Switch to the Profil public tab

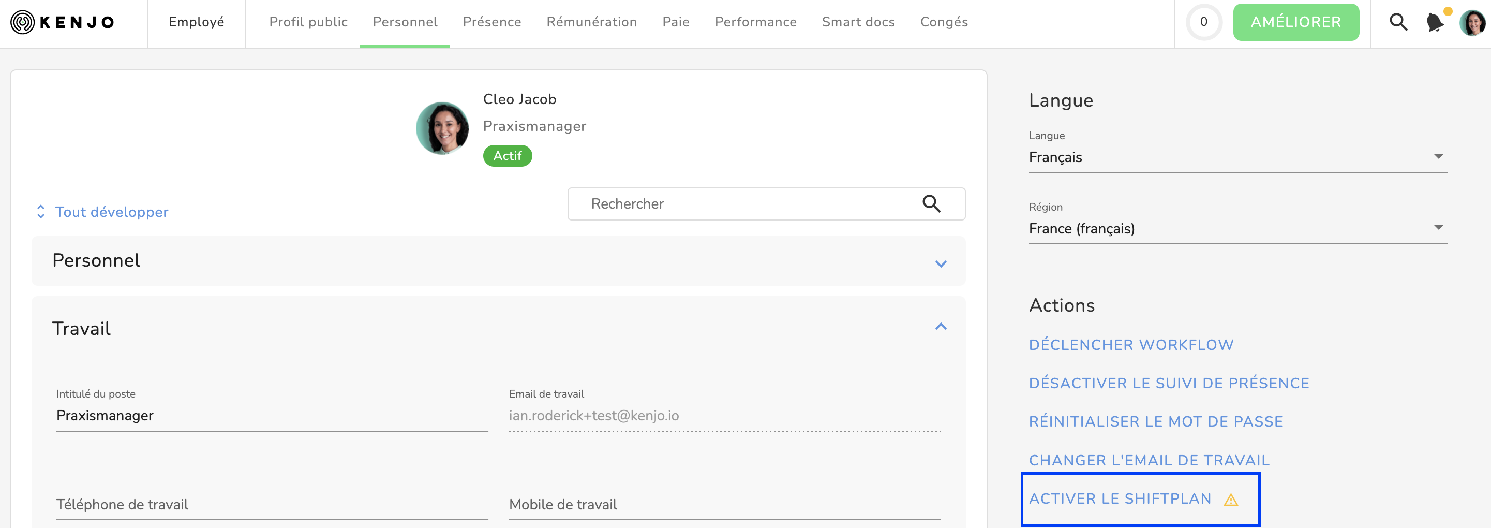pyautogui.click(x=308, y=22)
